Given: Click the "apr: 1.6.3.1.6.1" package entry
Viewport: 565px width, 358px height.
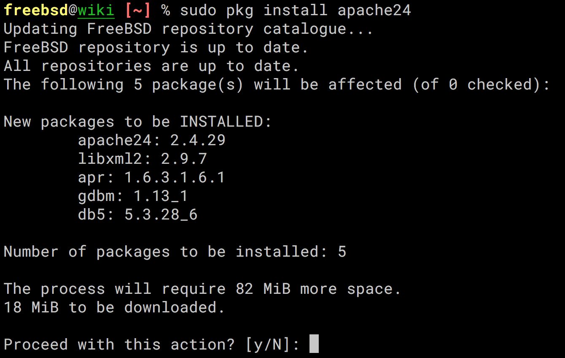Looking at the screenshot, I should [152, 178].
